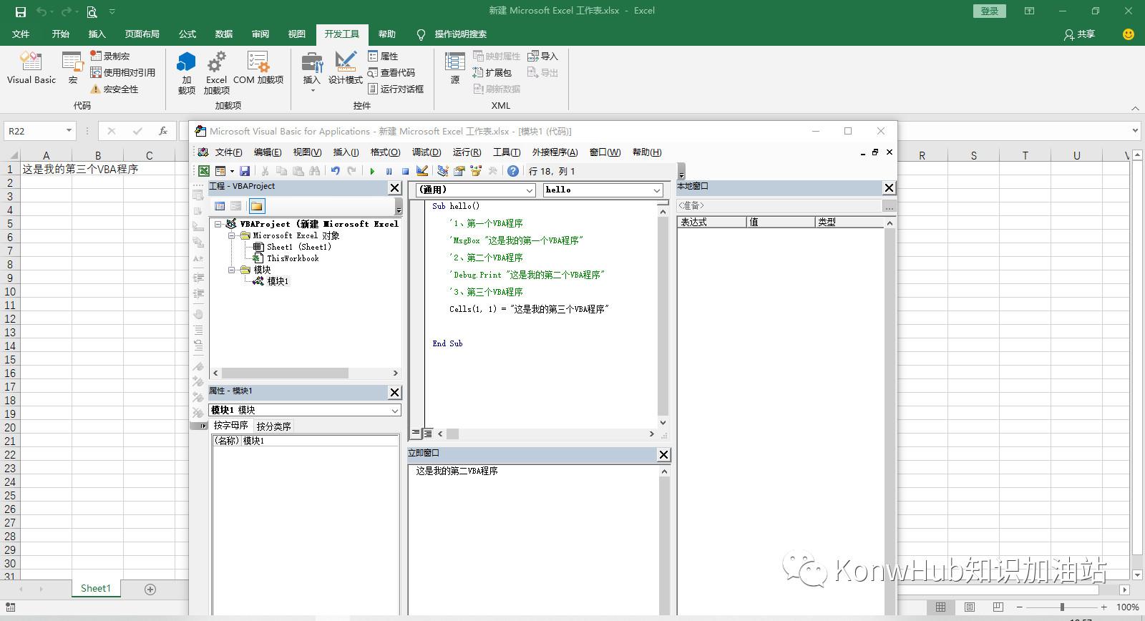The height and width of the screenshot is (621, 1145).
Task: Toggle VBA design mode icon in the toolbar
Action: (x=422, y=171)
